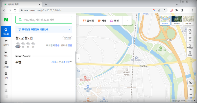The width and height of the screenshot is (197, 103).
Task: Click the 초미세 좋음 air quality link
Action: click(x=67, y=45)
